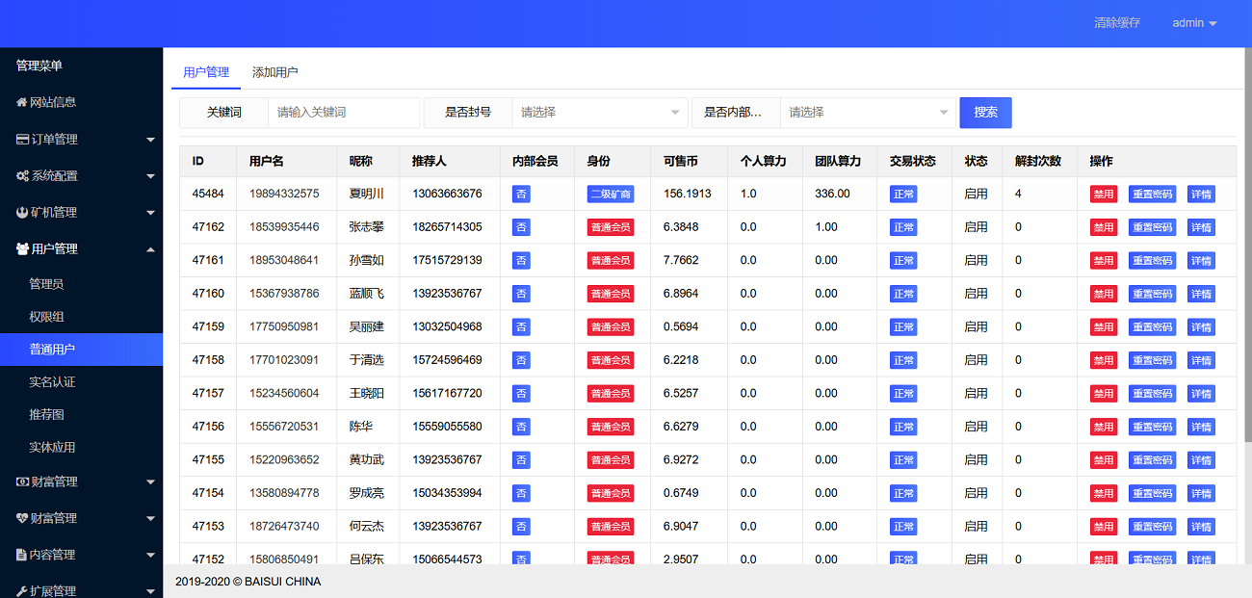Screen dimensions: 1252x598
Task: Click the gears icon beside 系统配置
Action: click(x=22, y=176)
